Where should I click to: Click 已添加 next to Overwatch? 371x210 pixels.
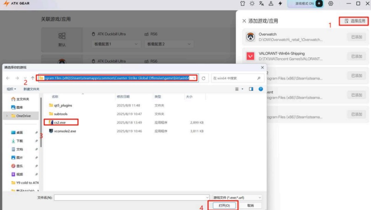(357, 37)
